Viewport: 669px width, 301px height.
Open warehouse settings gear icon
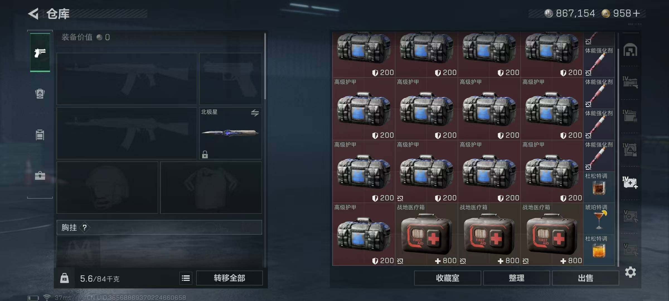click(x=630, y=272)
